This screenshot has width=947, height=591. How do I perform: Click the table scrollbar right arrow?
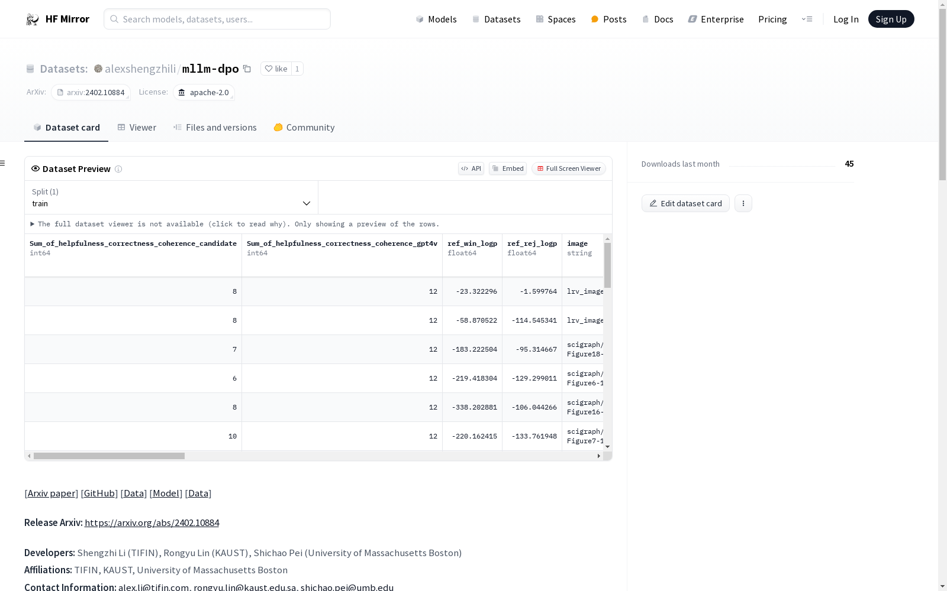tap(599, 456)
